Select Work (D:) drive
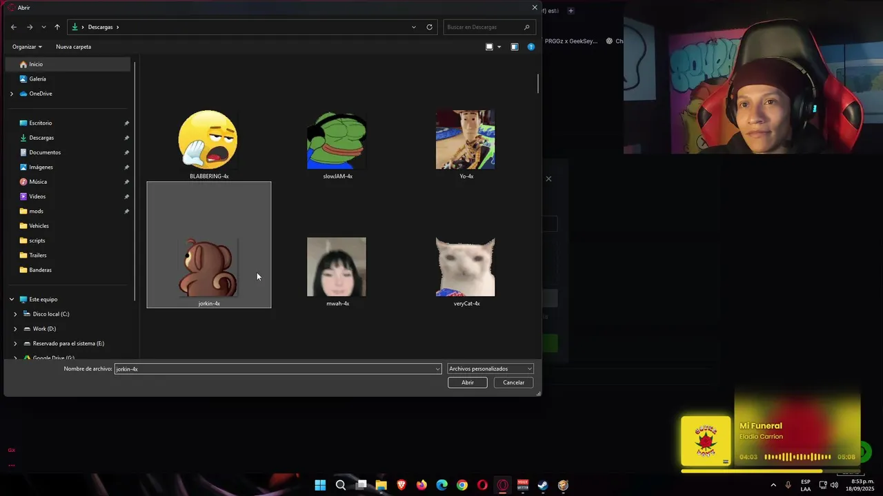The width and height of the screenshot is (883, 496). (x=44, y=329)
